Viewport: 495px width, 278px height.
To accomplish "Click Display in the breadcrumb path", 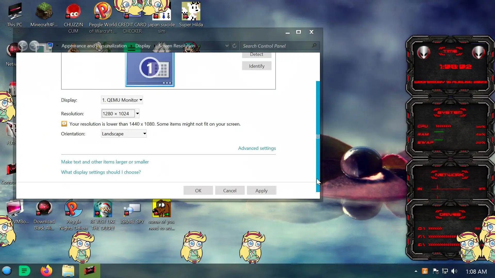I will coord(143,46).
